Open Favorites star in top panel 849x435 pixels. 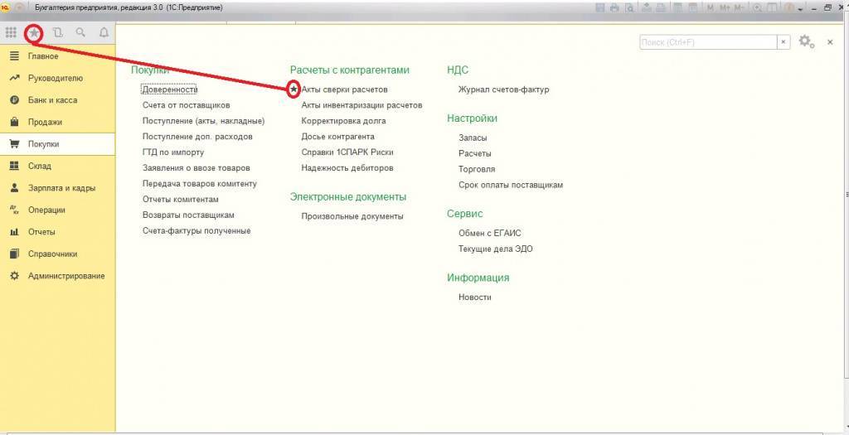point(34,33)
